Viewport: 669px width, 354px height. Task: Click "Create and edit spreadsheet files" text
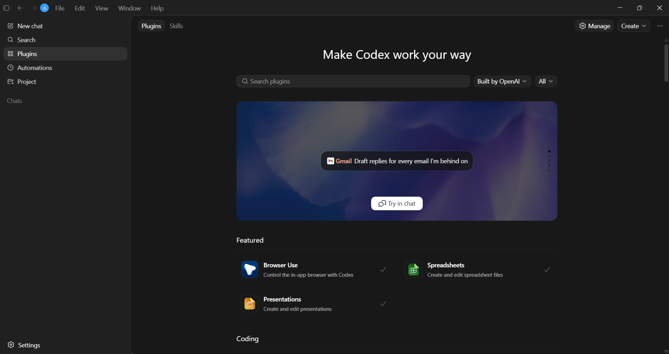pos(465,275)
